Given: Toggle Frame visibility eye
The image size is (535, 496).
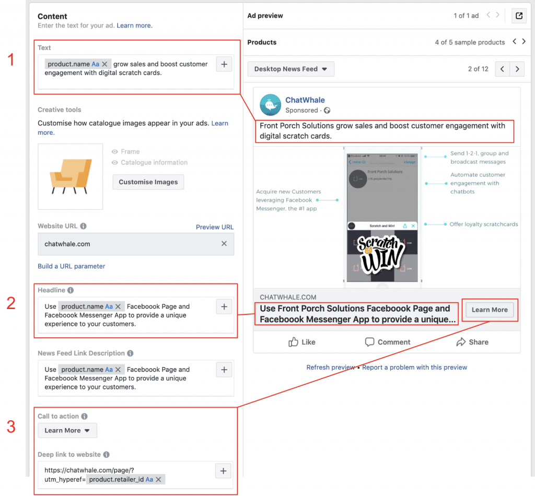Looking at the screenshot, I should pyautogui.click(x=114, y=152).
